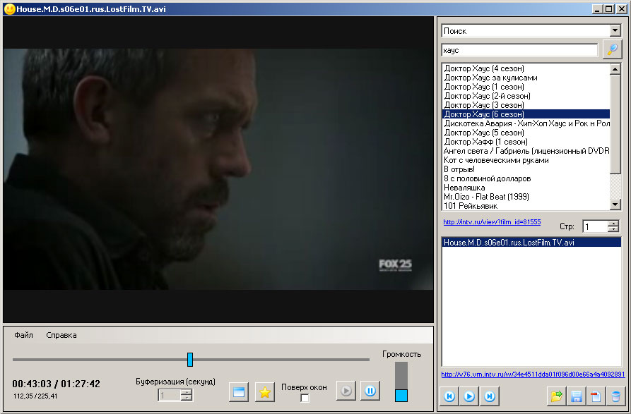This screenshot has height=414, width=631.
Task: Click the results list scrollbar thumb
Action: [615, 124]
